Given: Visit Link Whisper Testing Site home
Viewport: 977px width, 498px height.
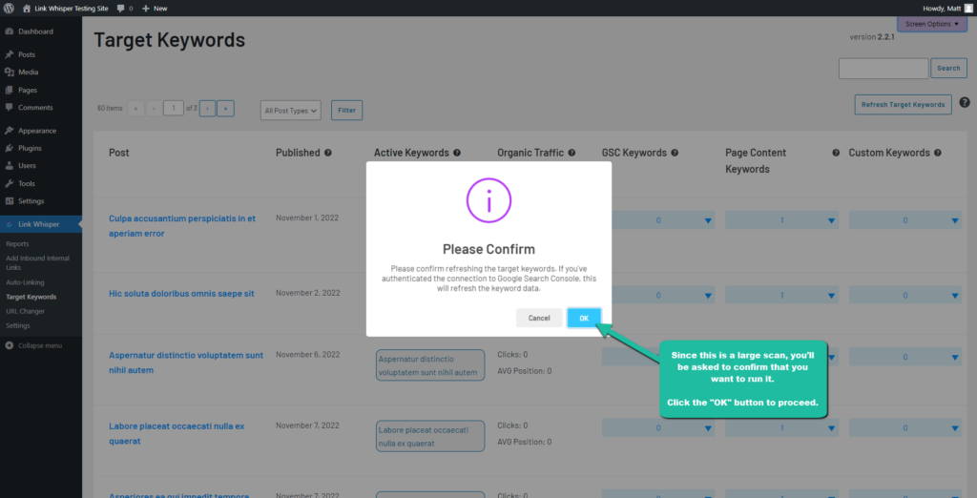Looking at the screenshot, I should click(x=65, y=8).
